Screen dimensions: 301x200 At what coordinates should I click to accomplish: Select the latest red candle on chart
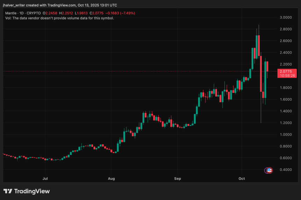click(268, 67)
